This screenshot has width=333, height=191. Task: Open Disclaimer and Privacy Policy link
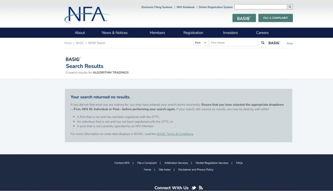coord(195,170)
